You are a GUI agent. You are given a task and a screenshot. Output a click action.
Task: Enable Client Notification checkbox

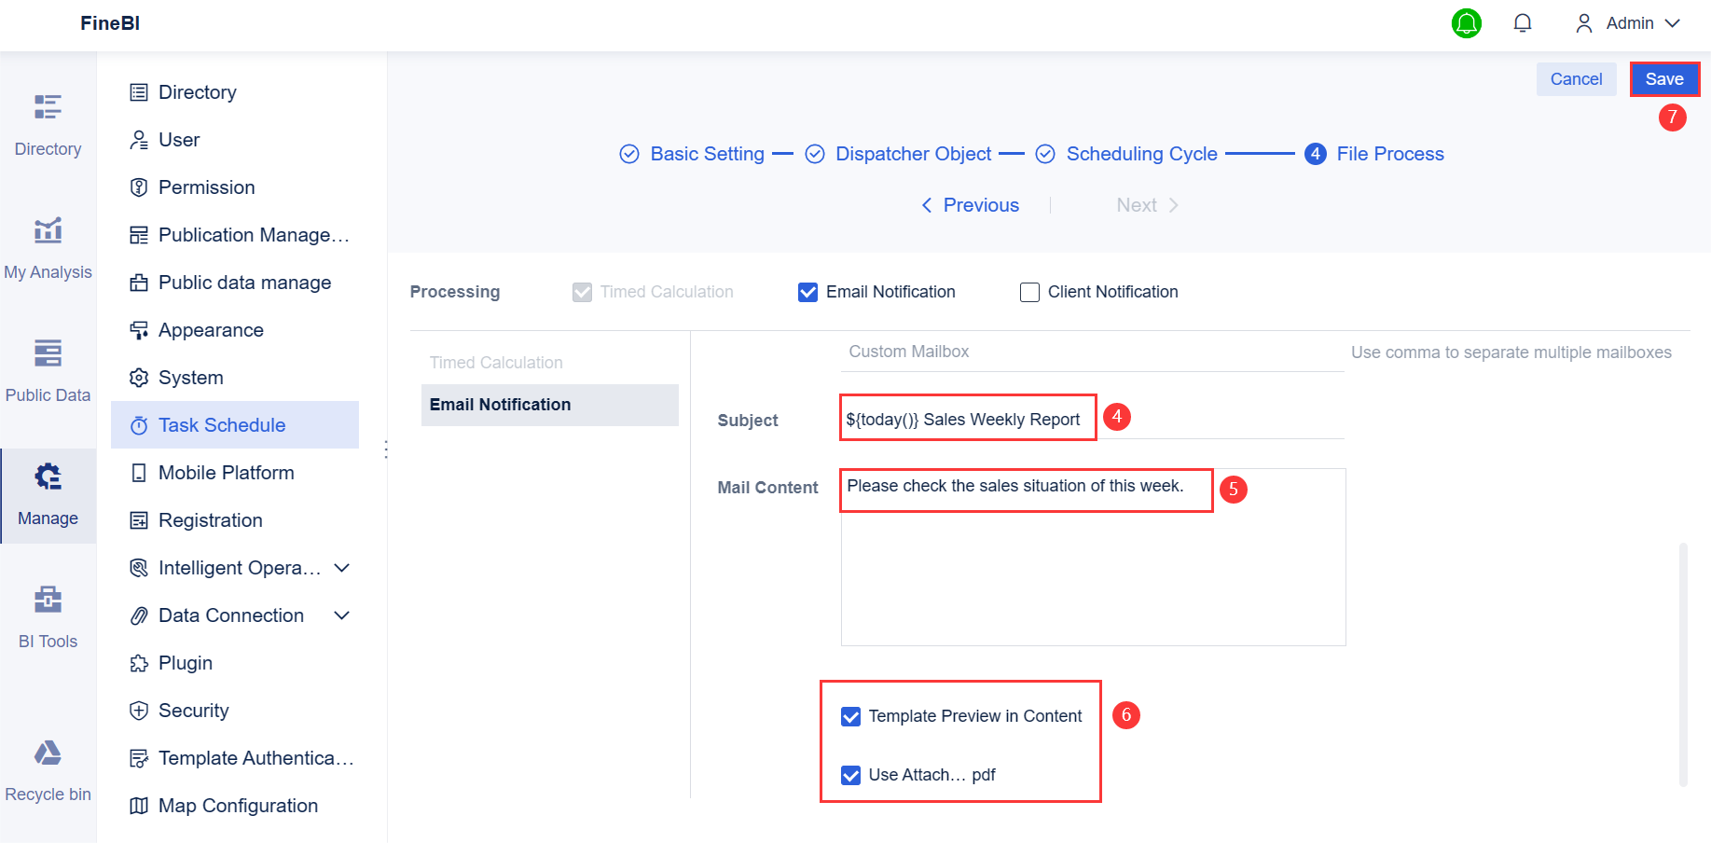pyautogui.click(x=1029, y=292)
